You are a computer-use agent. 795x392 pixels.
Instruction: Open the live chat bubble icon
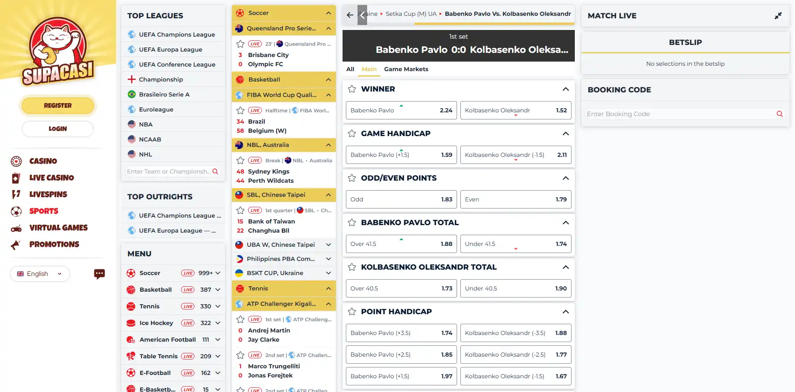[x=99, y=274]
